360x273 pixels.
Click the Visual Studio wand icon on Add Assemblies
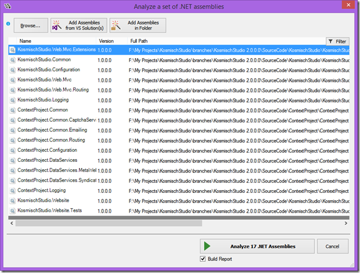pyautogui.click(x=57, y=25)
